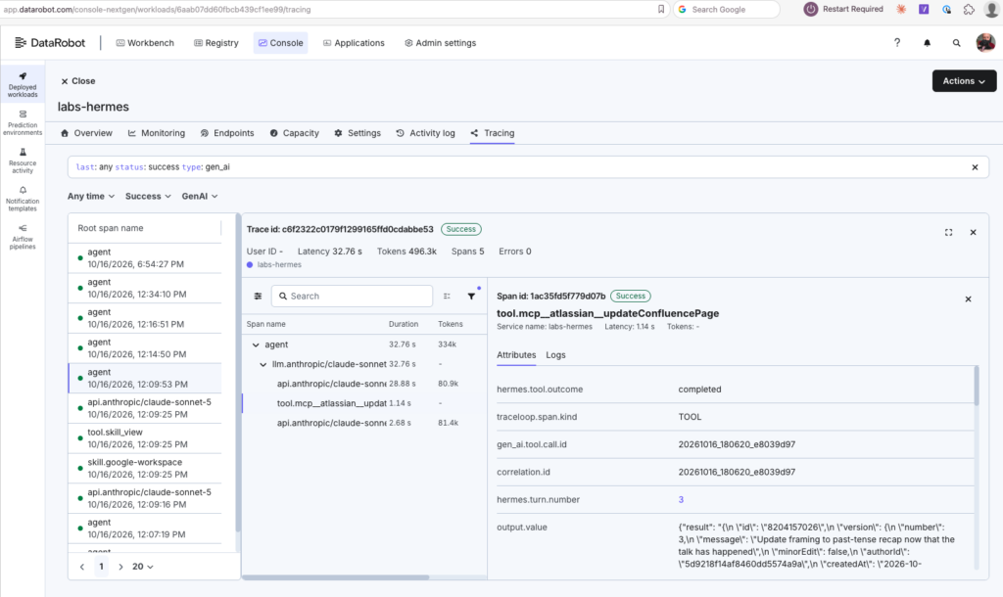
Task: Go to next page of traces
Action: click(120, 567)
